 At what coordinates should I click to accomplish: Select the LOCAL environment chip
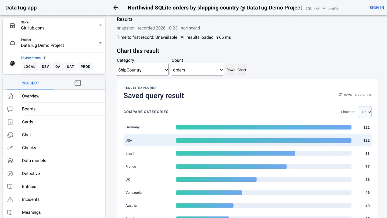coord(29,66)
